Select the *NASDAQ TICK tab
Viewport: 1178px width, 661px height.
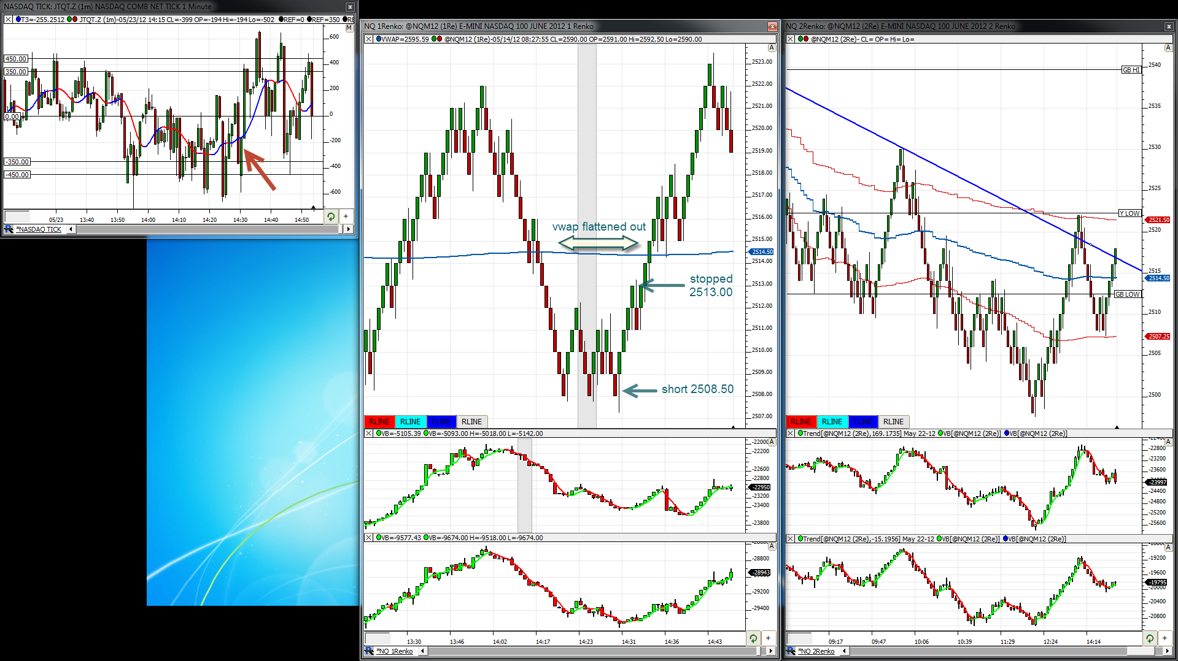pyautogui.click(x=39, y=229)
